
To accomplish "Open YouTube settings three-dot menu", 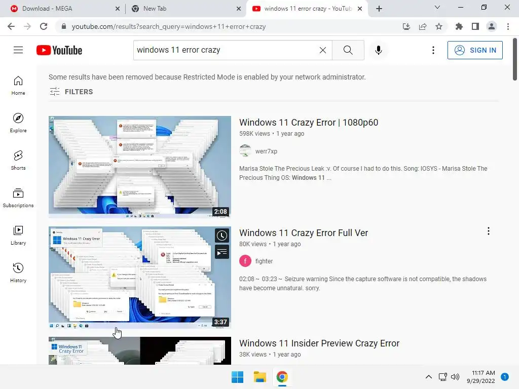I will [433, 50].
